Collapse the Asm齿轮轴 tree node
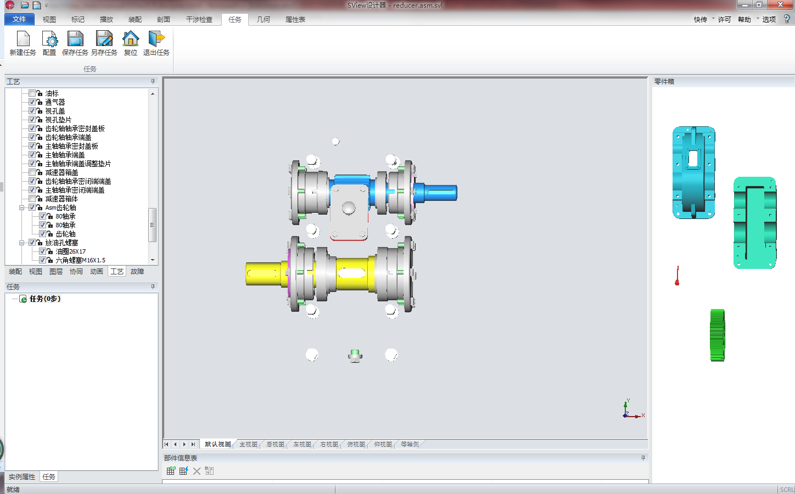Viewport: 795px width, 494px height. pos(22,207)
